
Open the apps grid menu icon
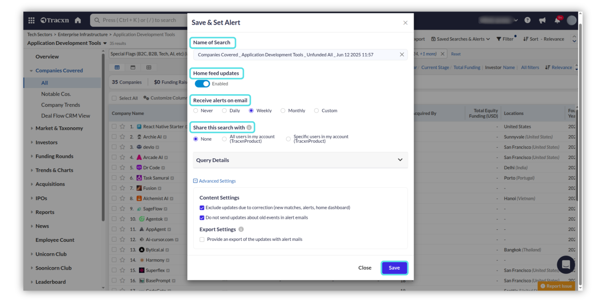(31, 20)
